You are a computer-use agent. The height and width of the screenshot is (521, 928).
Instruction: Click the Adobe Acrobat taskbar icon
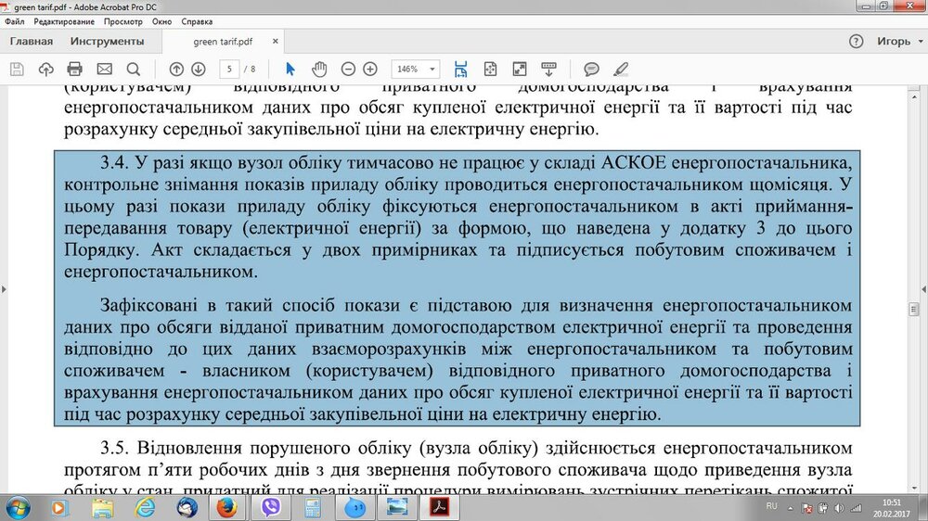pos(439,508)
